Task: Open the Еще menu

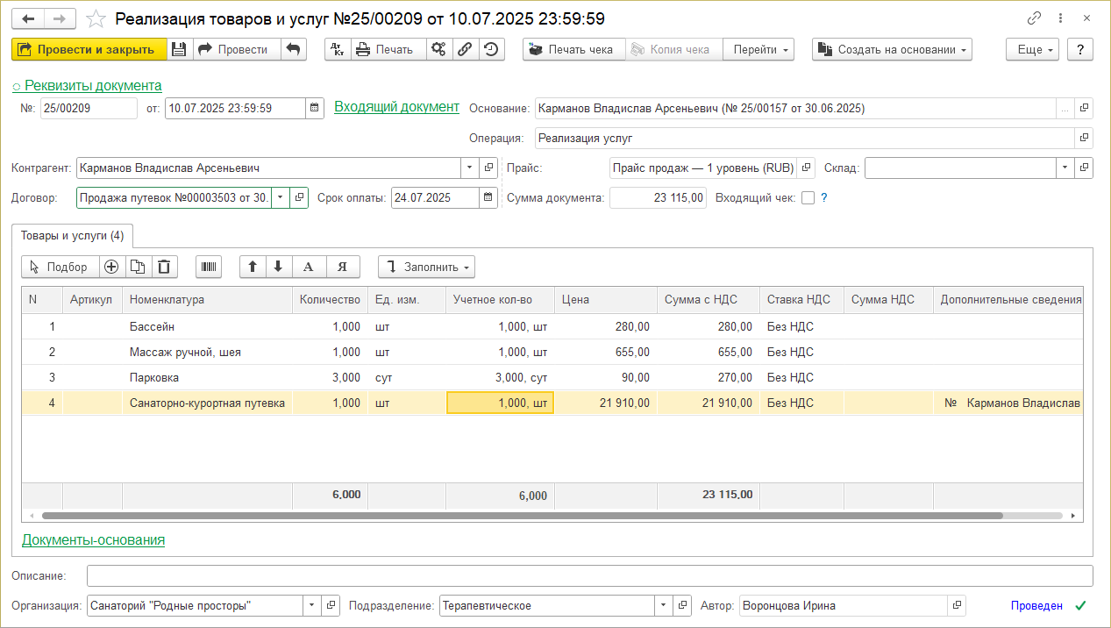Action: (x=1032, y=50)
